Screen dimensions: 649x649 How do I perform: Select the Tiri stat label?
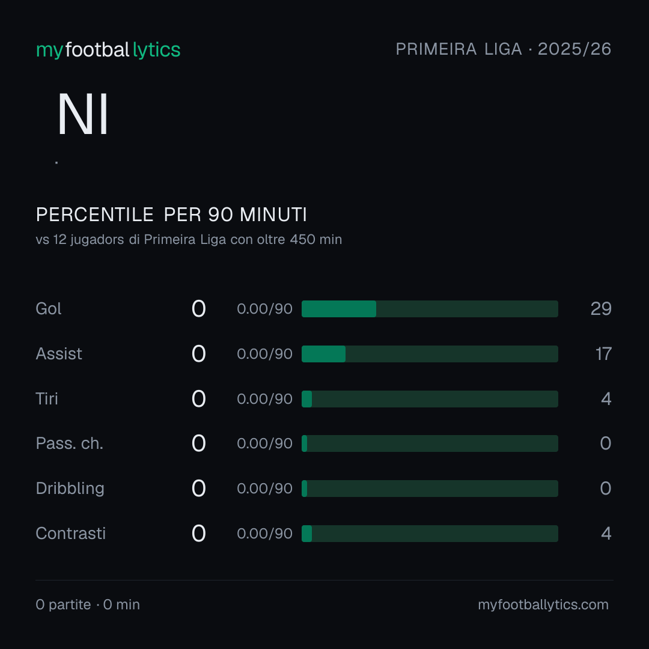tap(47, 399)
